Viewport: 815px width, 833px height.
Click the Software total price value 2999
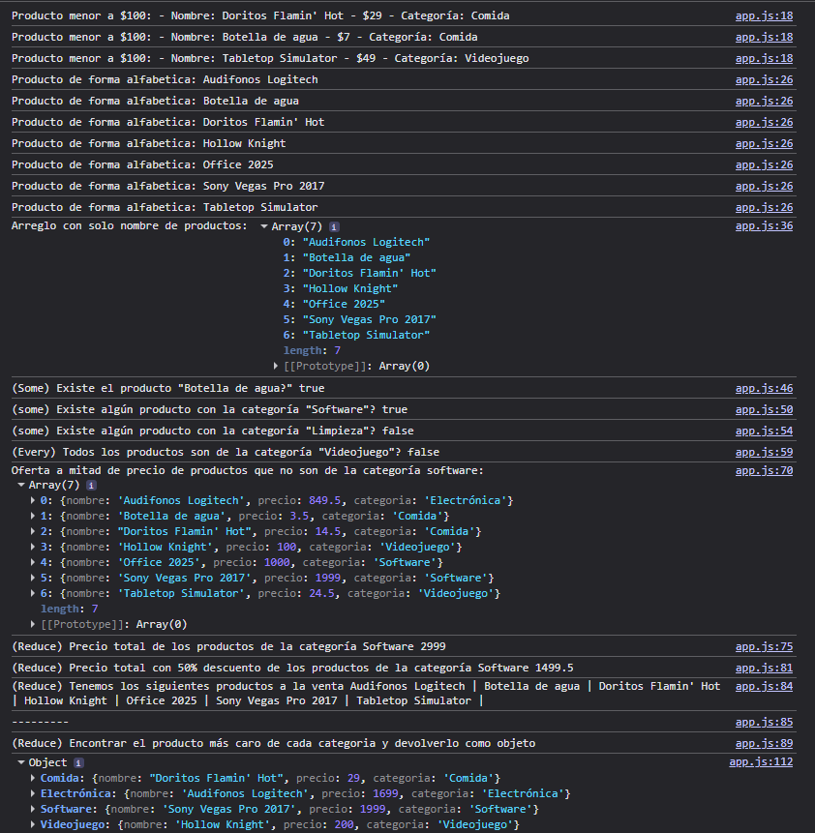click(x=433, y=646)
